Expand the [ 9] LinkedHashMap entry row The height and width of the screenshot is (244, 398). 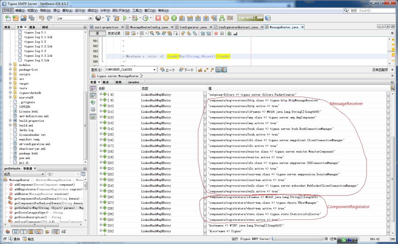point(101,100)
